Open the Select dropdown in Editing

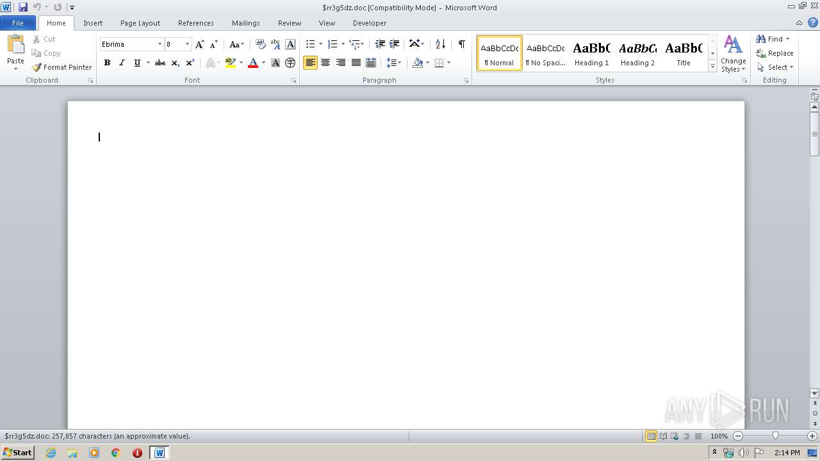tap(775, 67)
